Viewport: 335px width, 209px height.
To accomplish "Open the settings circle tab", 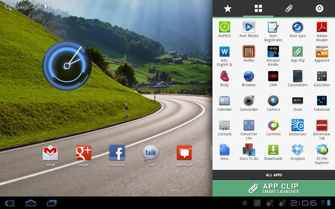I will pos(320,8).
